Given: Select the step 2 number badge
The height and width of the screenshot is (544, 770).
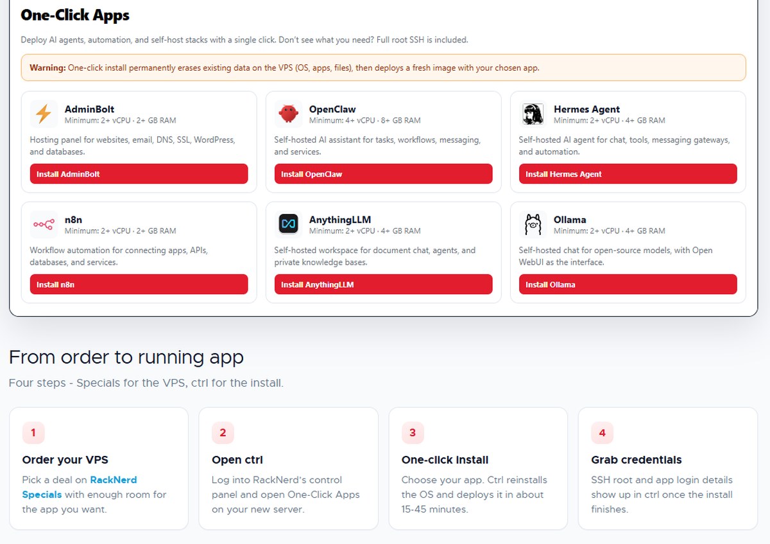Looking at the screenshot, I should coord(223,433).
